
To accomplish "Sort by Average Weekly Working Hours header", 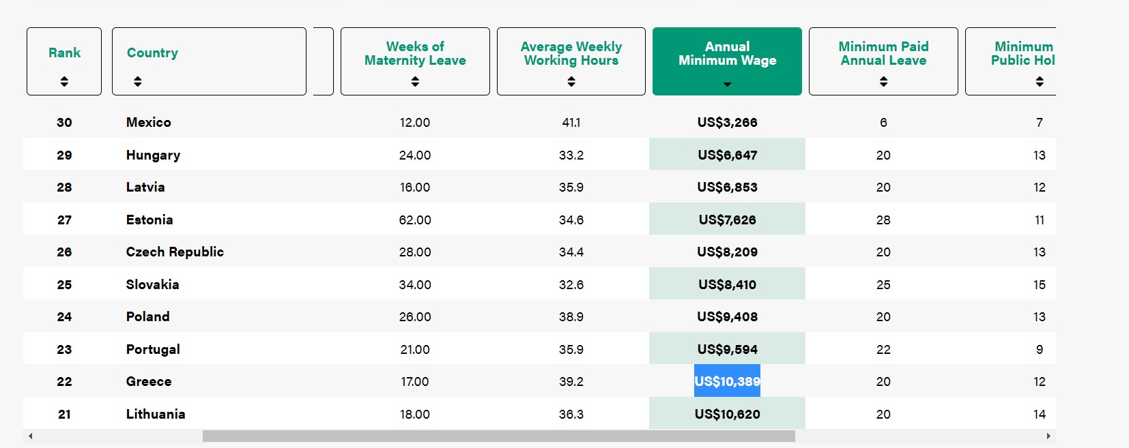I will click(571, 61).
